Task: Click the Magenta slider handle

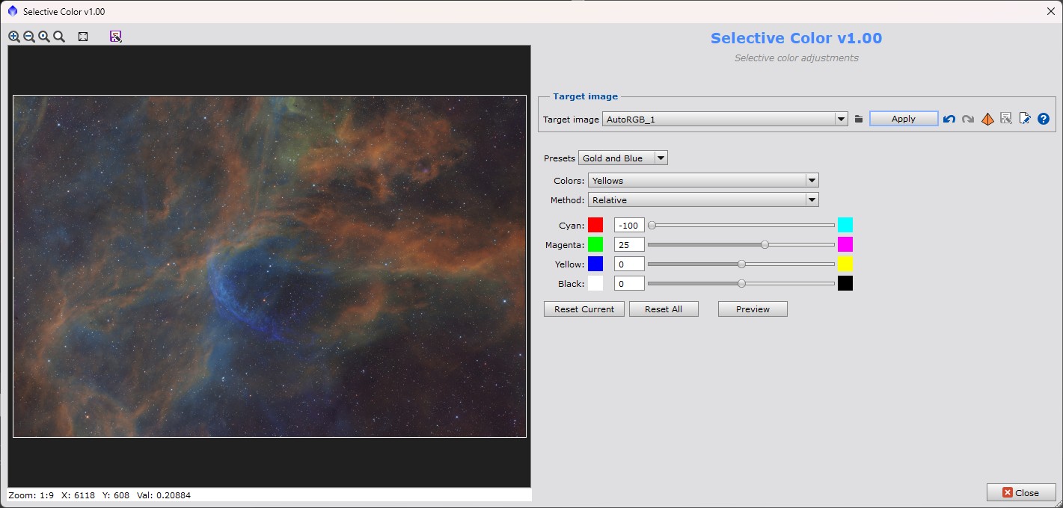Action: (x=765, y=244)
